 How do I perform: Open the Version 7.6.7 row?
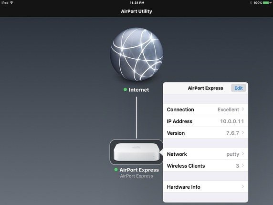pyautogui.click(x=205, y=133)
